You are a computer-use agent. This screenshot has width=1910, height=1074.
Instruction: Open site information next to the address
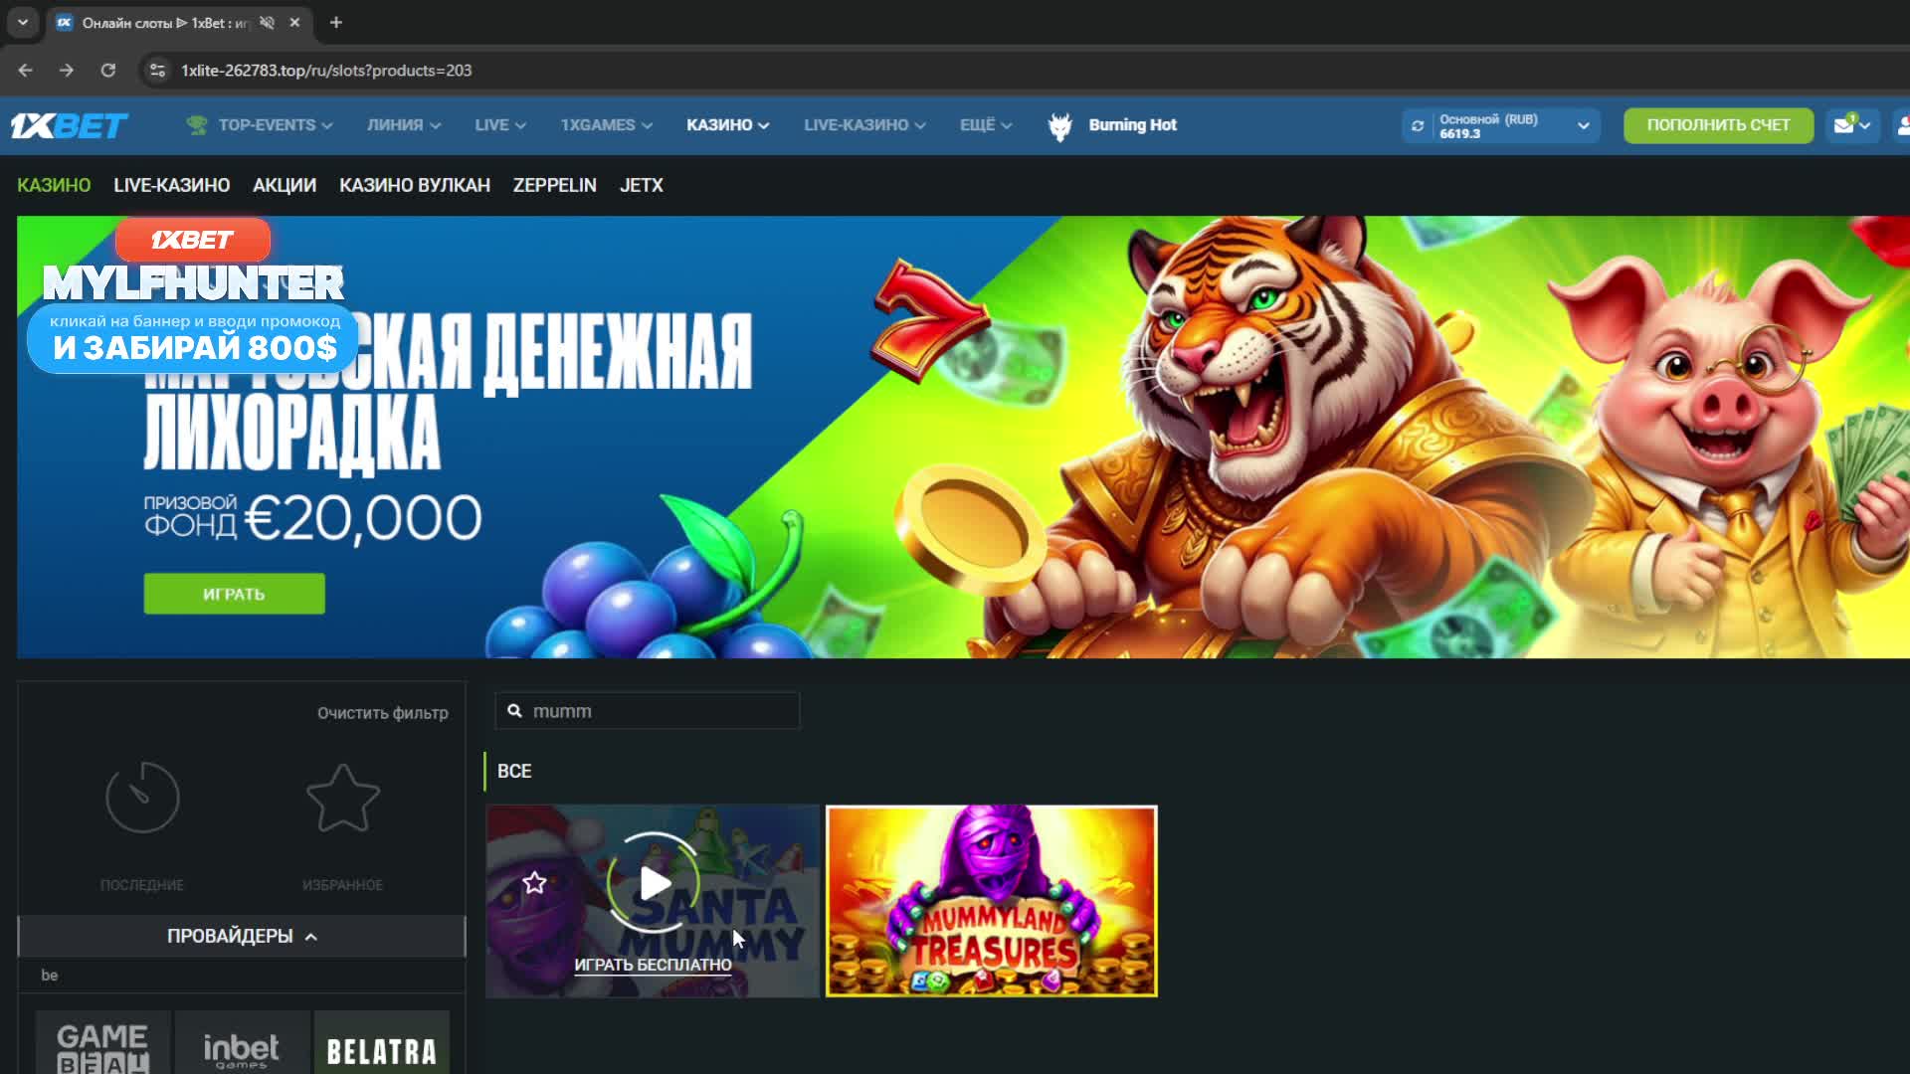coord(157,71)
